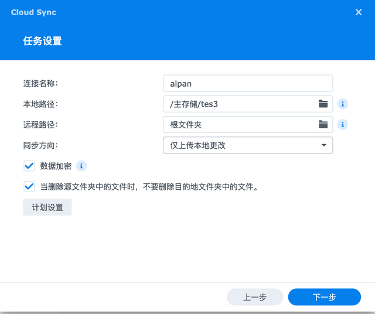Close the Cloud Sync dialog
This screenshot has height=314, width=375.
[359, 12]
